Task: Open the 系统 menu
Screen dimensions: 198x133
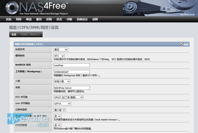Action: pyautogui.click(x=9, y=19)
